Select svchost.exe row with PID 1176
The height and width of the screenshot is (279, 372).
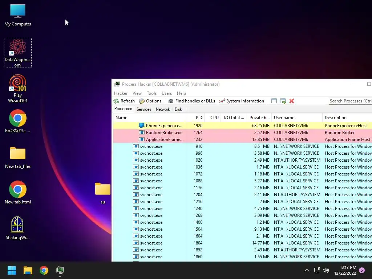pos(242,188)
